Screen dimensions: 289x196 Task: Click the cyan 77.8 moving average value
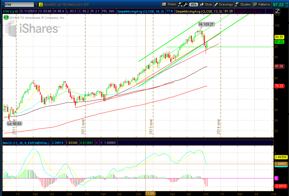pos(170,11)
